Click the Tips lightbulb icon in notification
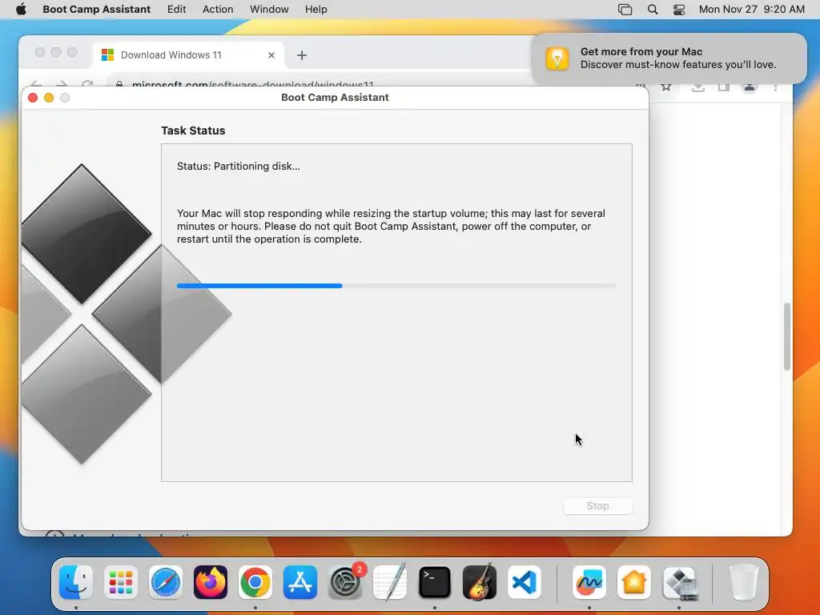Screen dimensions: 820x615 tap(557, 58)
